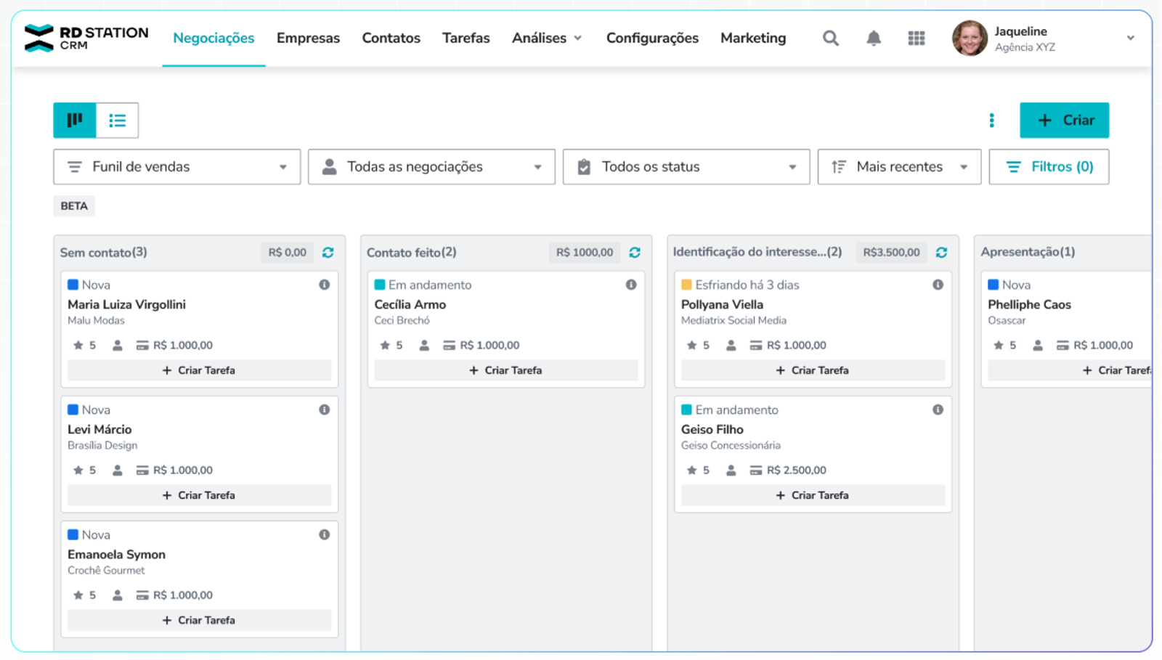Open the apps grid icon
The height and width of the screenshot is (660, 1162).
point(916,38)
